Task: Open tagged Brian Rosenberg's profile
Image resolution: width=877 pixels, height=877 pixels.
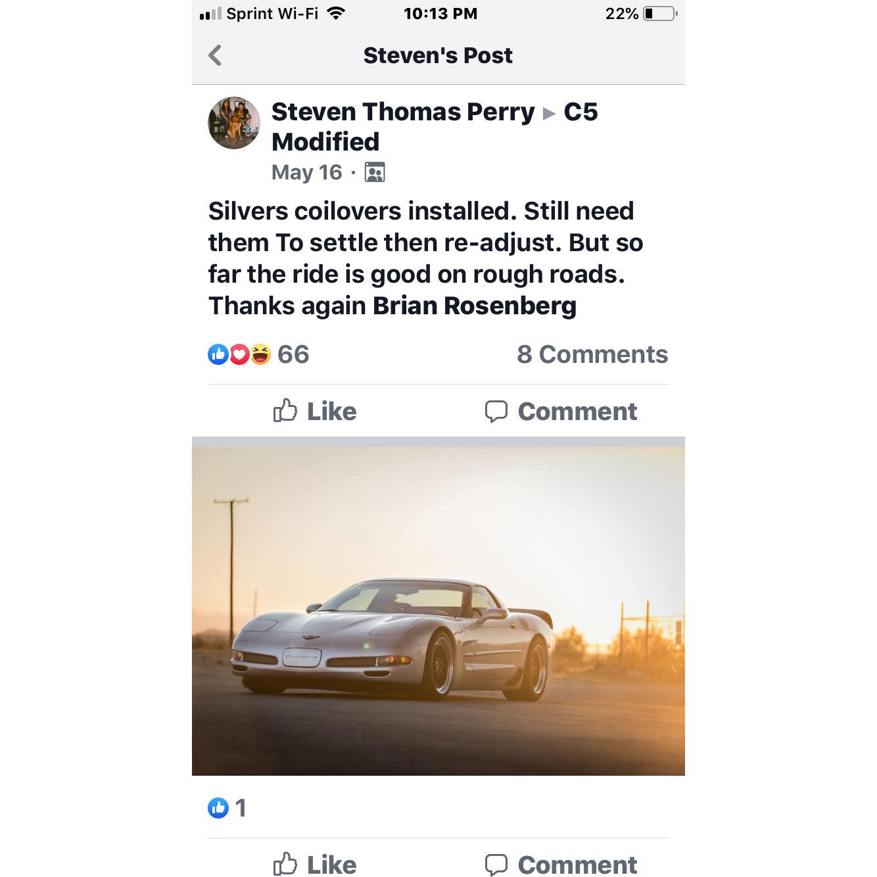Action: pyautogui.click(x=474, y=306)
